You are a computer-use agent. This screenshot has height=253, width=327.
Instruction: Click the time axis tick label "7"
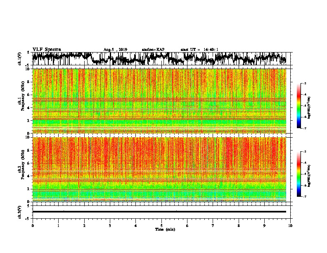[213, 226]
